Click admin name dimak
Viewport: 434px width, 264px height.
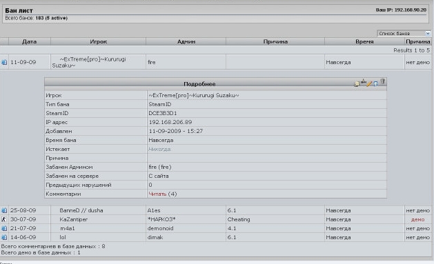coord(155,237)
